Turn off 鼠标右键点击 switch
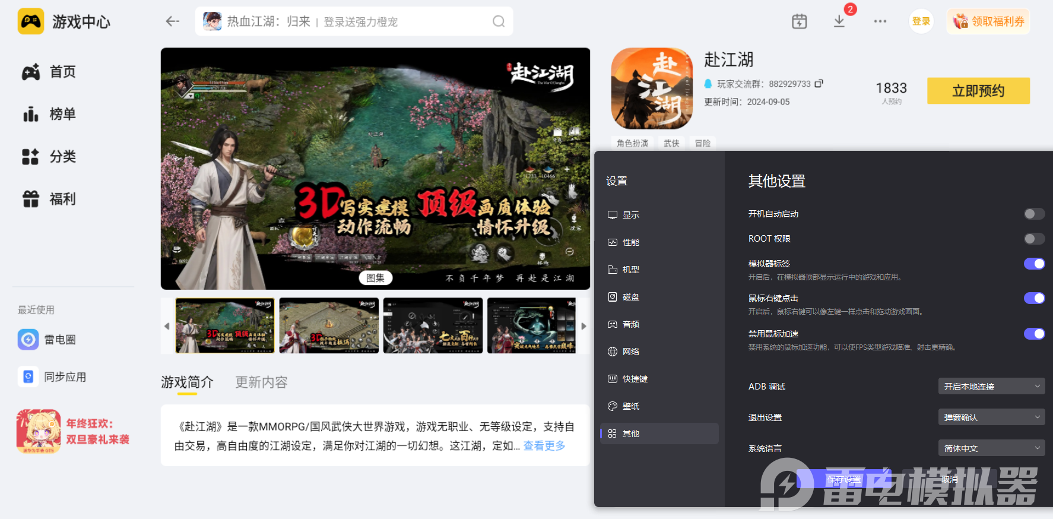This screenshot has width=1053, height=519. tap(1034, 298)
